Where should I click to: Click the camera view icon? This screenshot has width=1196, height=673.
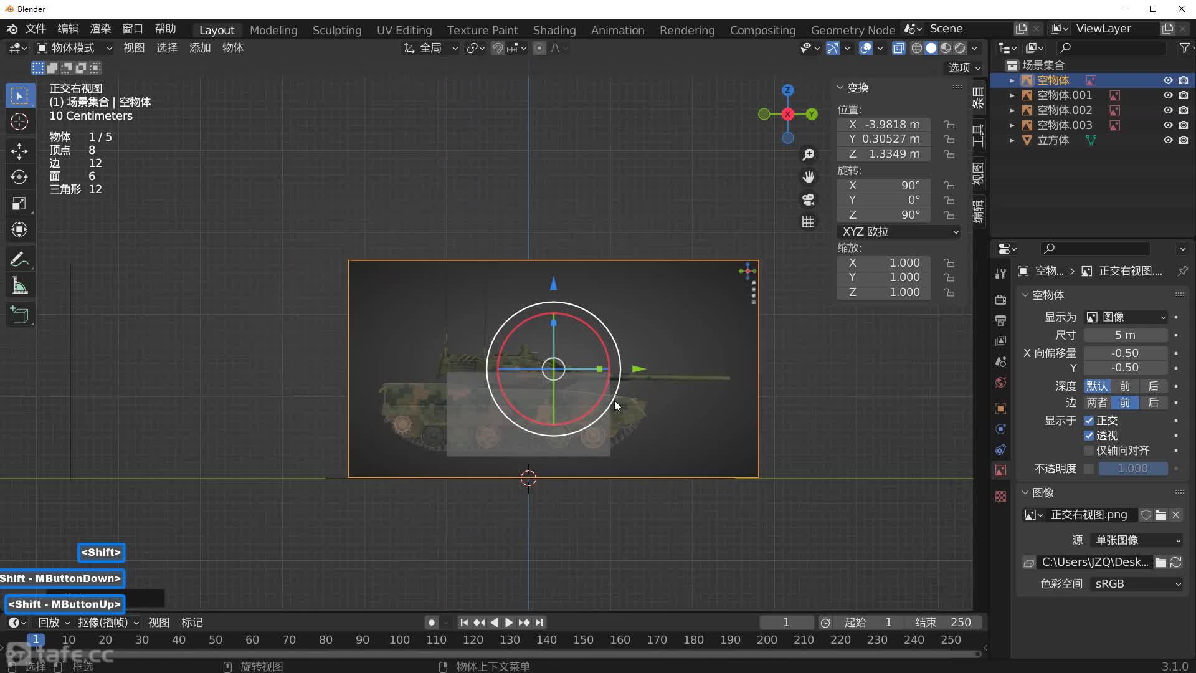[x=809, y=199]
